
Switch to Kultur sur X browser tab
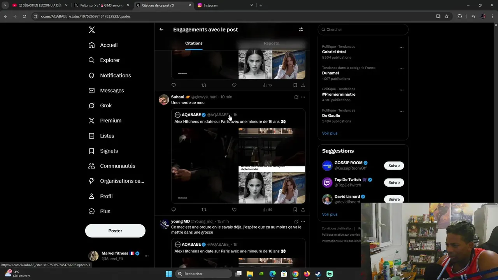102,5
